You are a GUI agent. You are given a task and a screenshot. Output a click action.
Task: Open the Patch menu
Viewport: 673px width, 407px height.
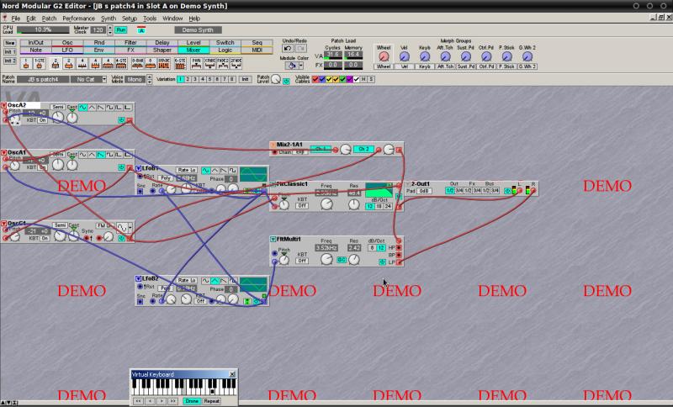pyautogui.click(x=49, y=18)
